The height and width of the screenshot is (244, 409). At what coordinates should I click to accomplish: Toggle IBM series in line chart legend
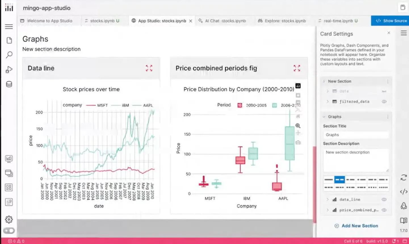point(120,105)
